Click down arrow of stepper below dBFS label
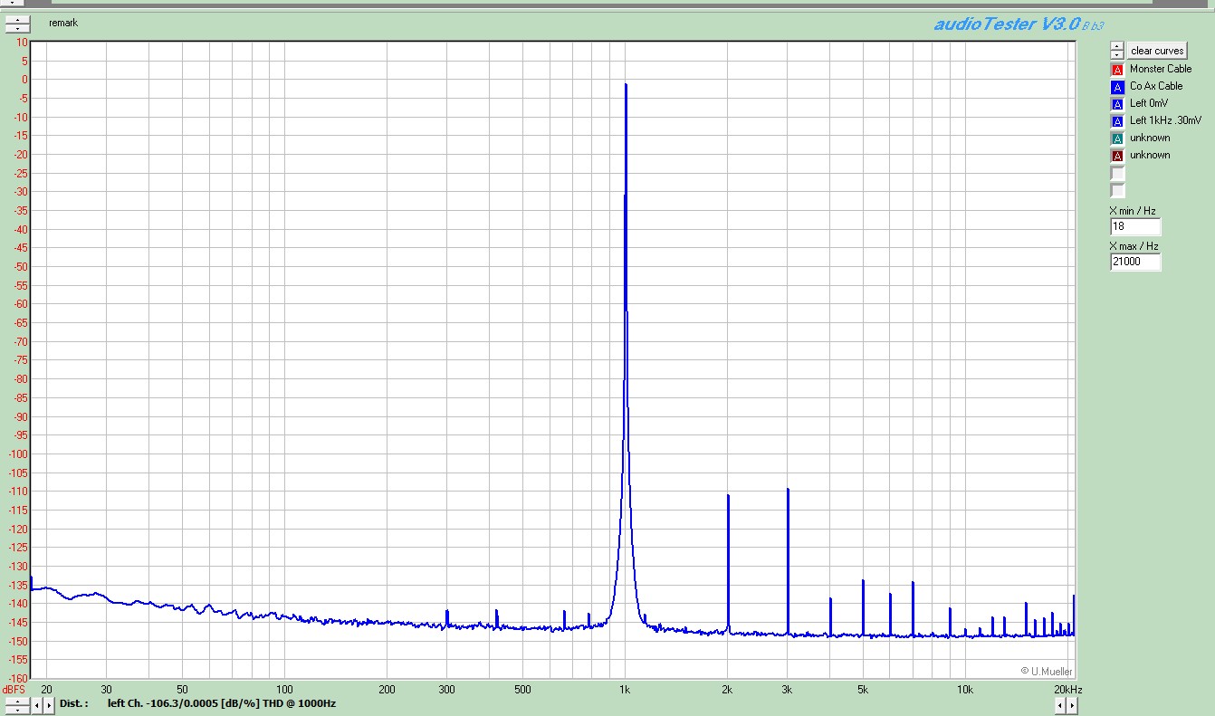Image resolution: width=1215 pixels, height=716 pixels. point(17,709)
